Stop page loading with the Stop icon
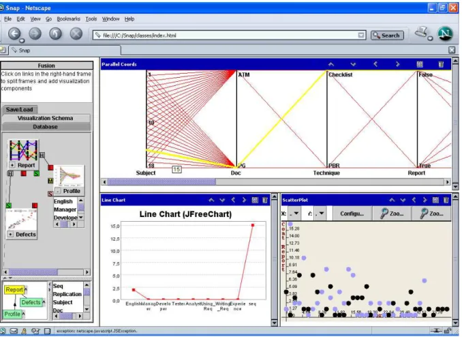The height and width of the screenshot is (337, 462). (76, 33)
